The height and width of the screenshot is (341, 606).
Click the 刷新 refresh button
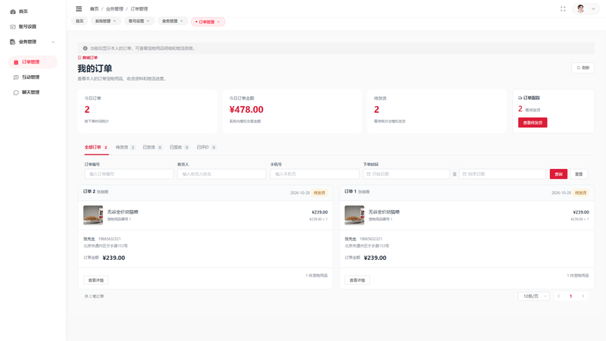(x=583, y=67)
